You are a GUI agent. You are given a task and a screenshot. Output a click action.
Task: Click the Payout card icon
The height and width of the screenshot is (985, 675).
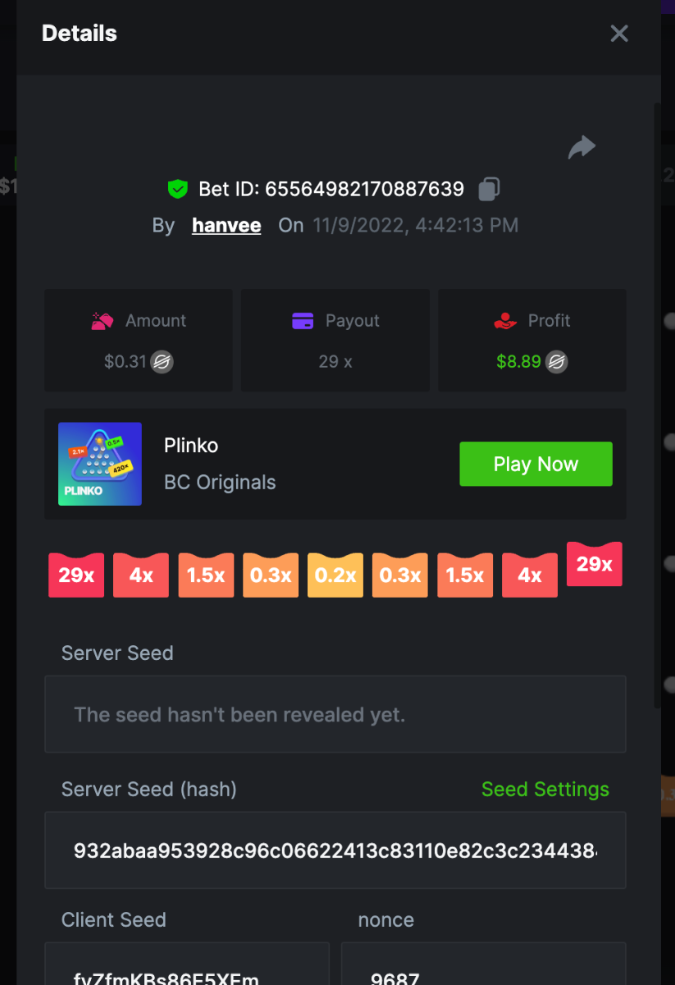[x=303, y=321]
